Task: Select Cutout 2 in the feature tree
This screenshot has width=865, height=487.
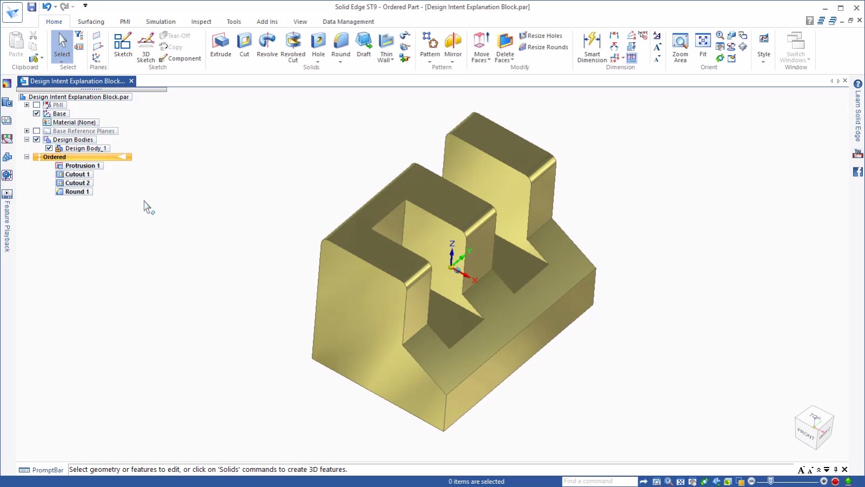Action: click(x=77, y=183)
